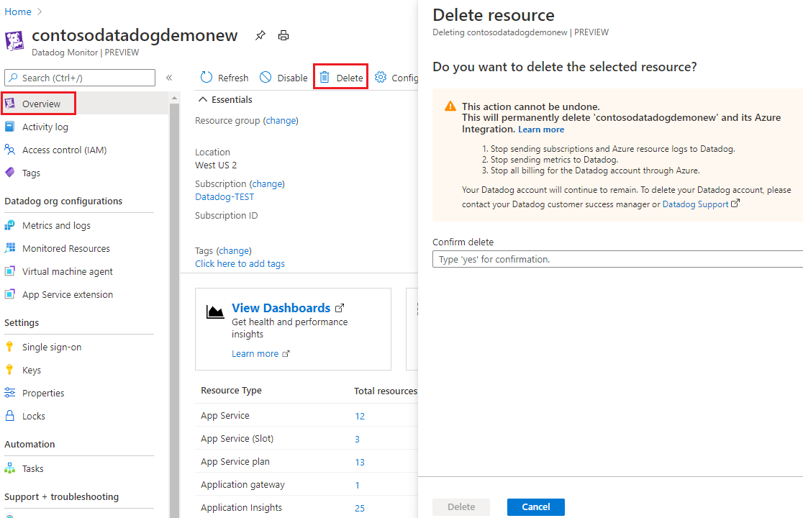The width and height of the screenshot is (803, 518).
Task: Open Single sign-on settings
Action: (52, 347)
